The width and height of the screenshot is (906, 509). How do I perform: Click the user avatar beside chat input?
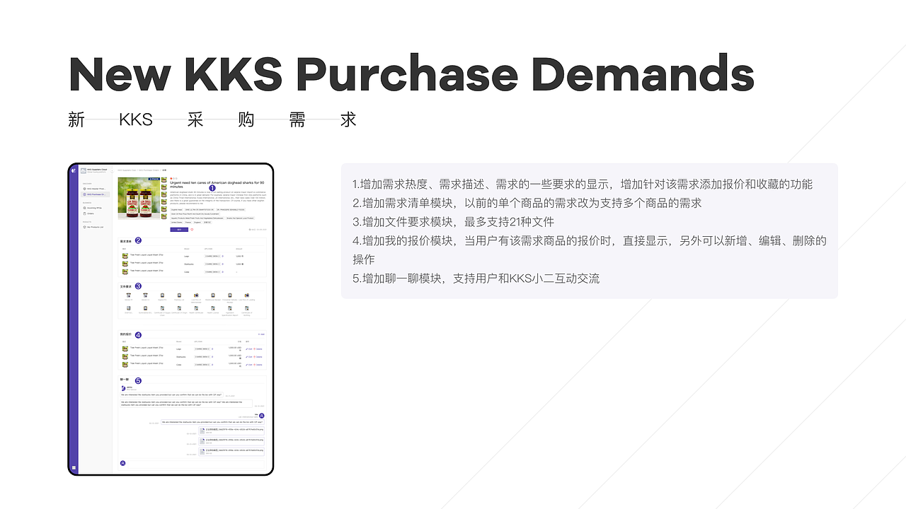coord(122,462)
